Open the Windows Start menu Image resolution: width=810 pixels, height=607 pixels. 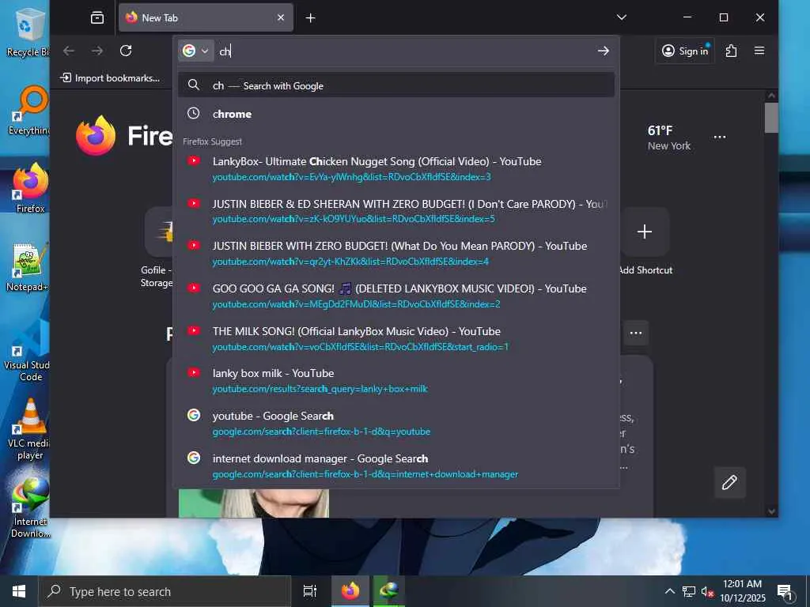[x=19, y=591]
